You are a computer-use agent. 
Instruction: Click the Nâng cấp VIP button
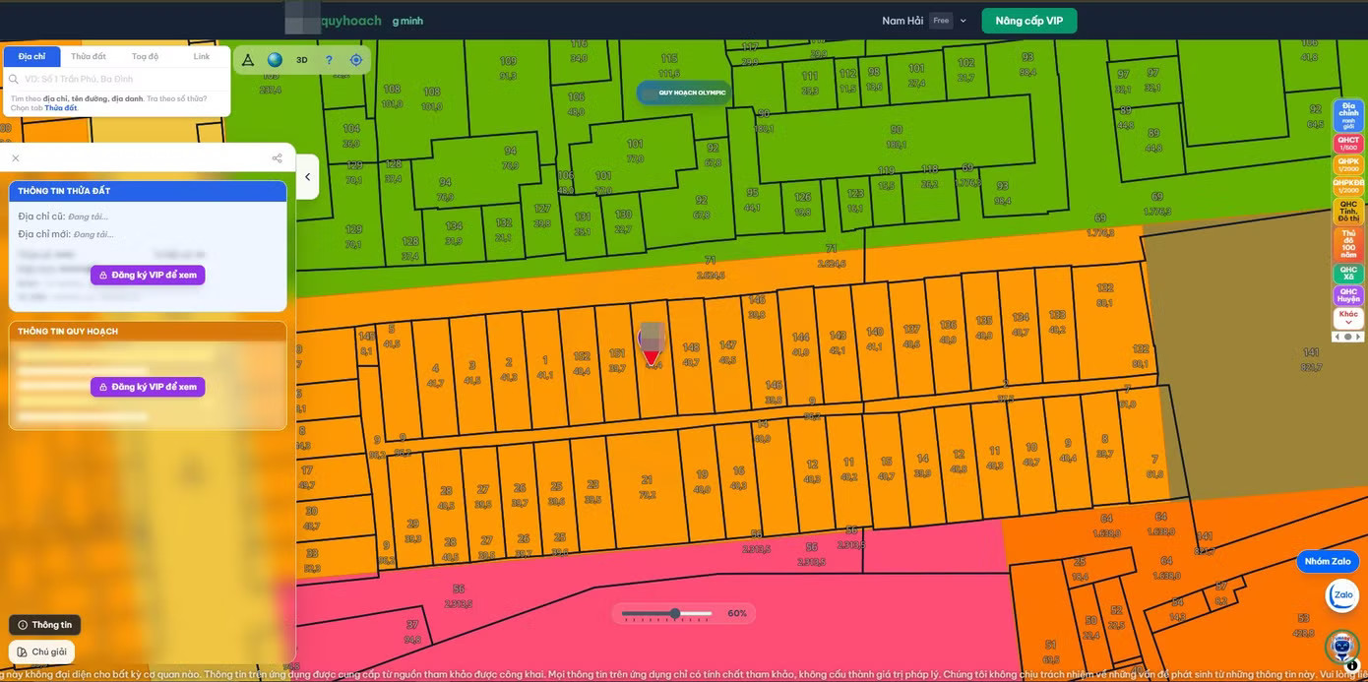tap(1029, 21)
